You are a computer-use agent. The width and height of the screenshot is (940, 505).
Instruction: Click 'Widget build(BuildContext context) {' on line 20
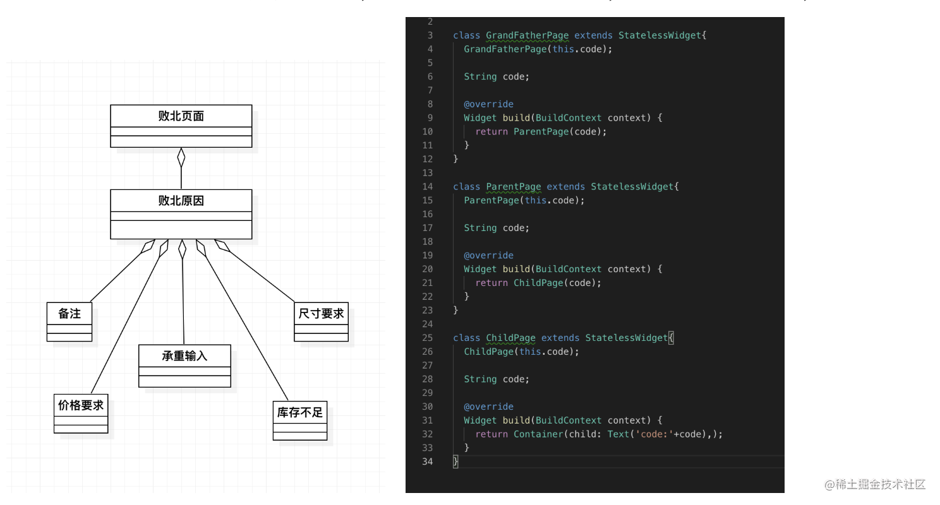563,270
